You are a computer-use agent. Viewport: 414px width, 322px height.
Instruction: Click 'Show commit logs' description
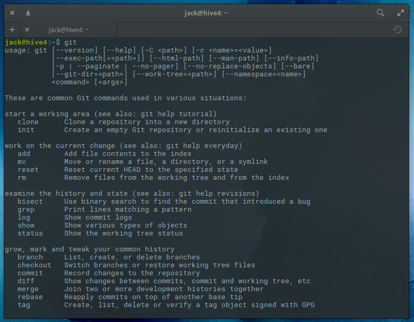(x=98, y=217)
